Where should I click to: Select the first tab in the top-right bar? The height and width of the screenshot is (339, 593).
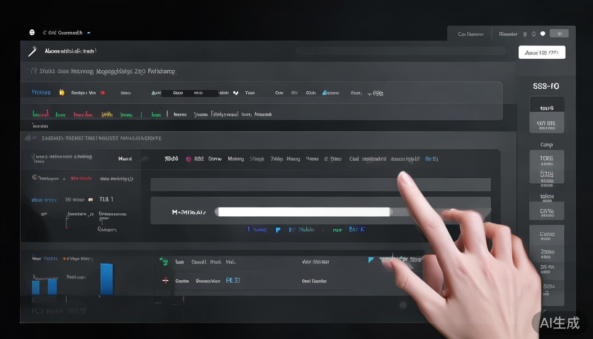[470, 34]
